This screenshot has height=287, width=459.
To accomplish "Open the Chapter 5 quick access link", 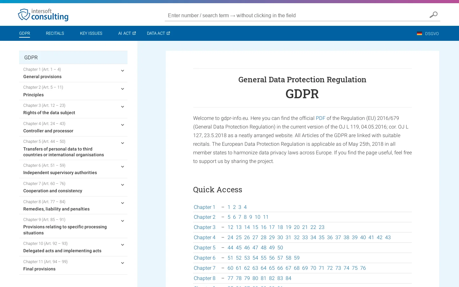I will click(x=205, y=247).
